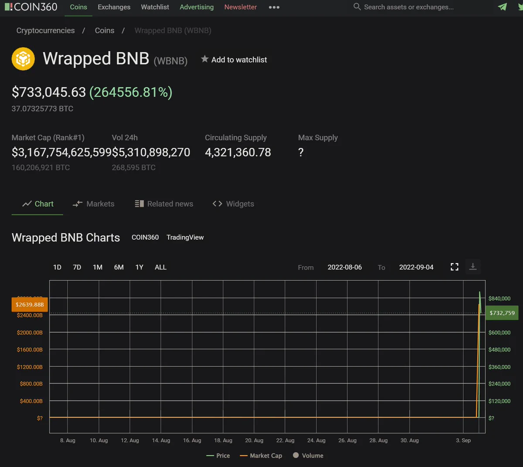The height and width of the screenshot is (467, 523).
Task: Open the three-dots more menu
Action: click(x=274, y=7)
